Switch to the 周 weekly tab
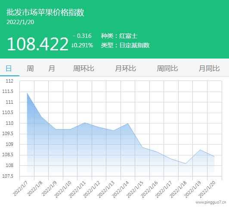The height and width of the screenshot is (207, 229). pyautogui.click(x=30, y=68)
